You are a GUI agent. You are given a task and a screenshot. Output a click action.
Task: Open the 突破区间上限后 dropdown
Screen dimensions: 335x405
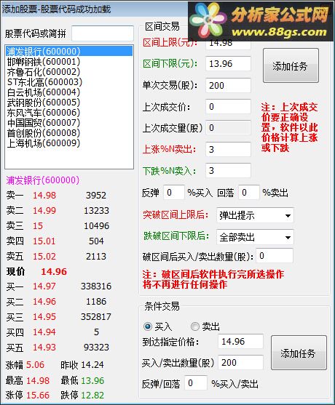(x=255, y=215)
